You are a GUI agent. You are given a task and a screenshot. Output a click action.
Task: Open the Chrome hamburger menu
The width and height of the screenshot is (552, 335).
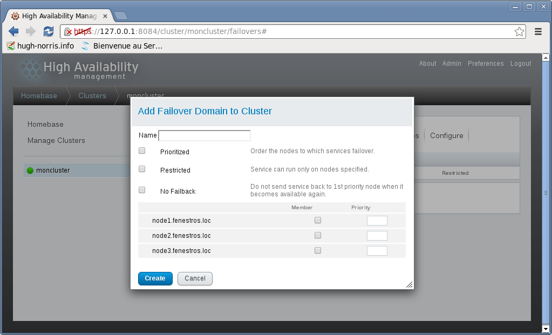click(538, 31)
